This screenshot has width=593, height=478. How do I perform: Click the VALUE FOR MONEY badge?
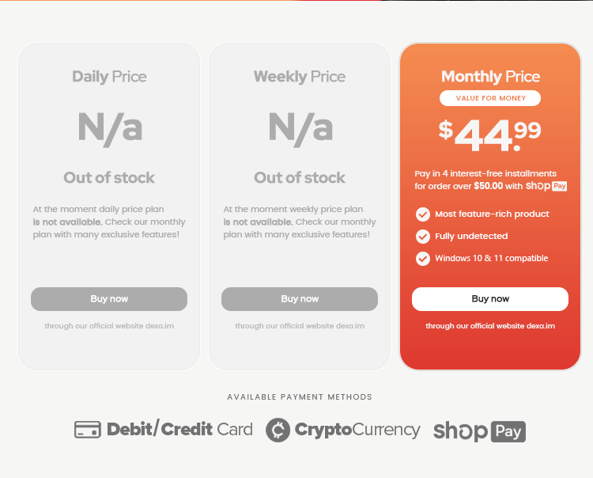click(x=490, y=98)
